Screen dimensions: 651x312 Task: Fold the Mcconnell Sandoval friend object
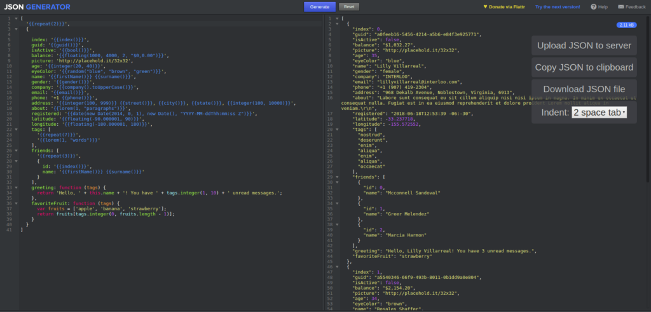coord(337,182)
